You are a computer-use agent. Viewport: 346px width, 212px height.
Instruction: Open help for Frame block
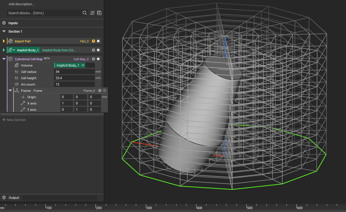point(100,90)
